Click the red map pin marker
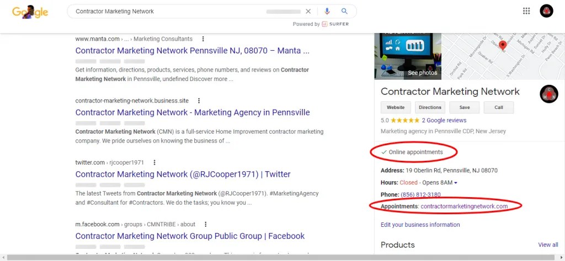Screen dimensions: 565x261 [503, 45]
